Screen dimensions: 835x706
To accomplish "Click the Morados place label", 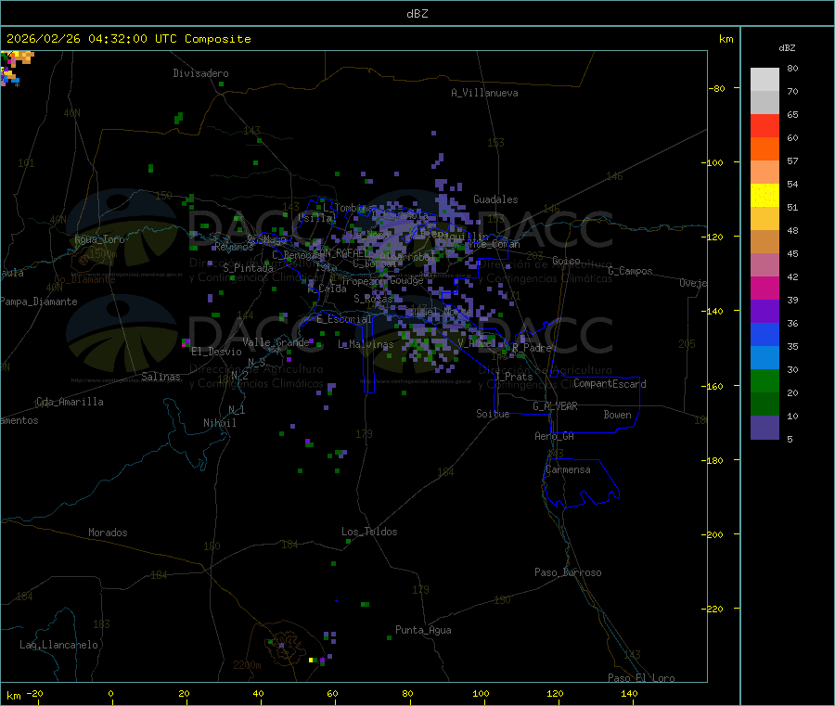I will coord(108,533).
